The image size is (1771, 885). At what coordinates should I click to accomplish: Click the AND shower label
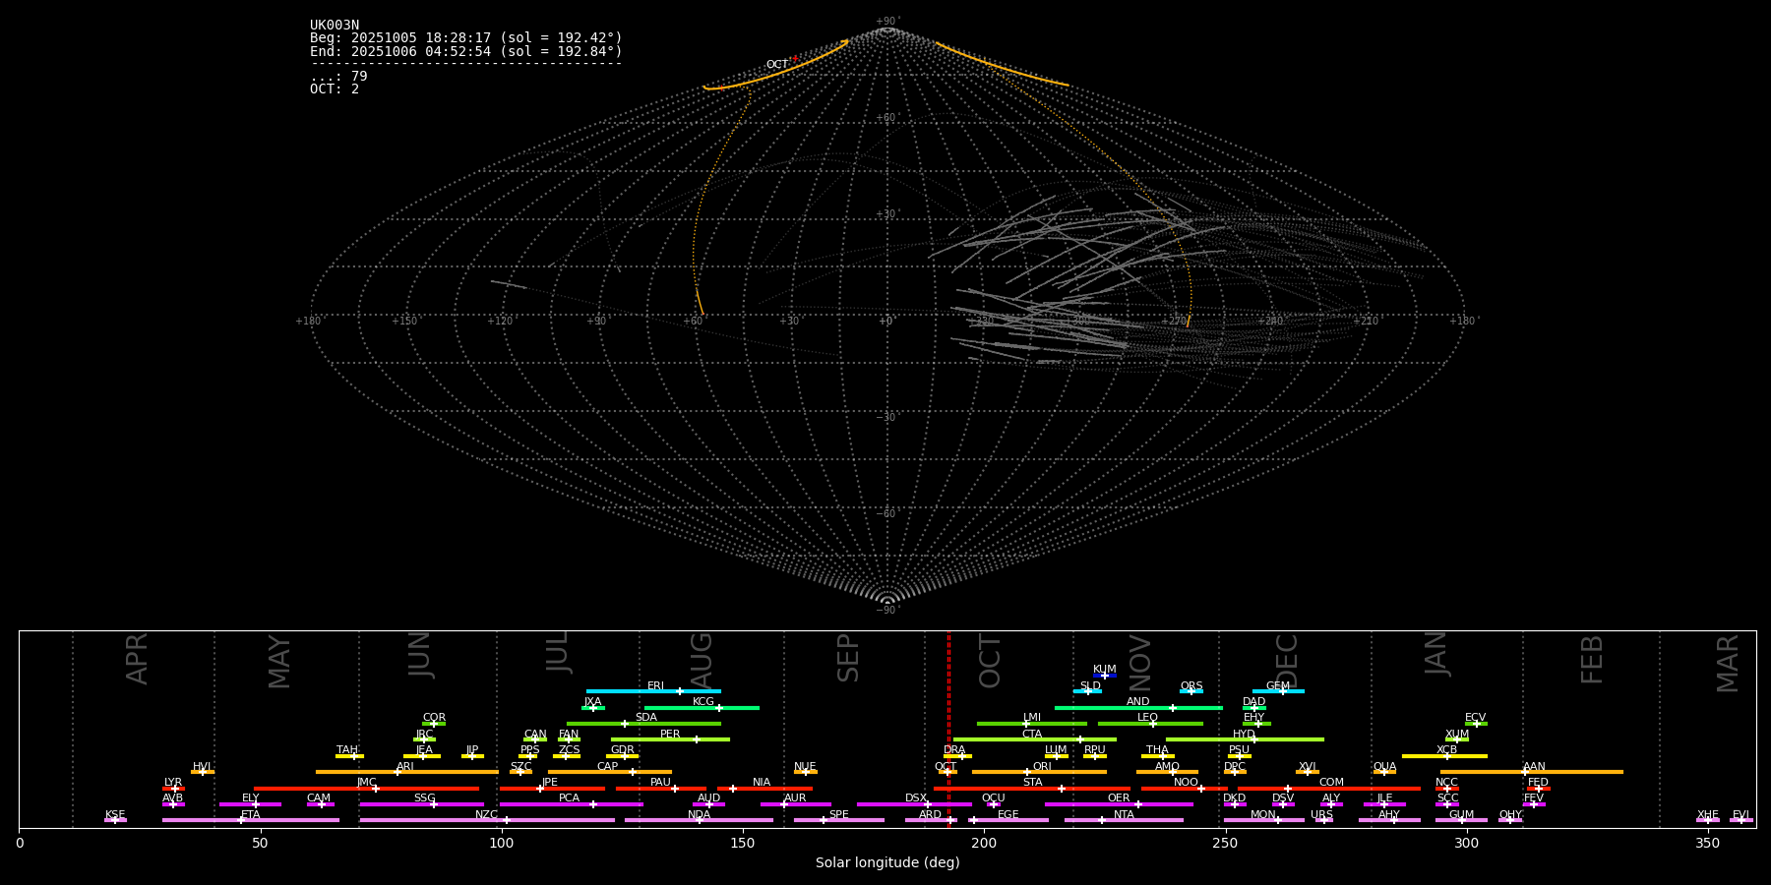(1138, 702)
